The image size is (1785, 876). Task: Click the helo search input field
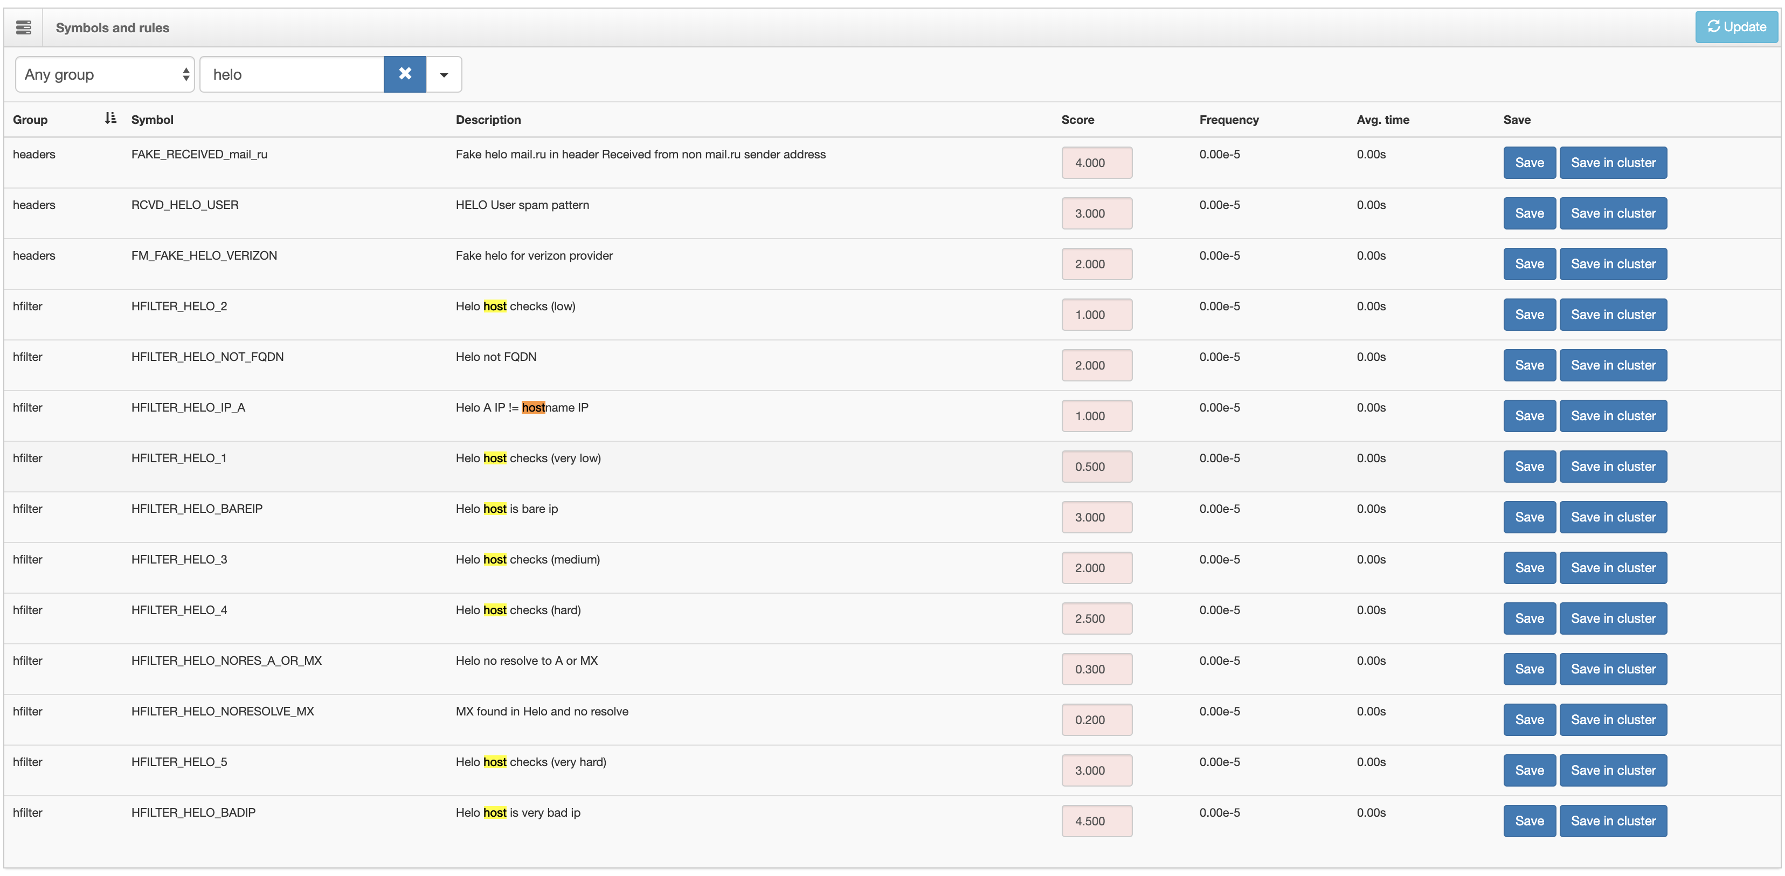(292, 74)
